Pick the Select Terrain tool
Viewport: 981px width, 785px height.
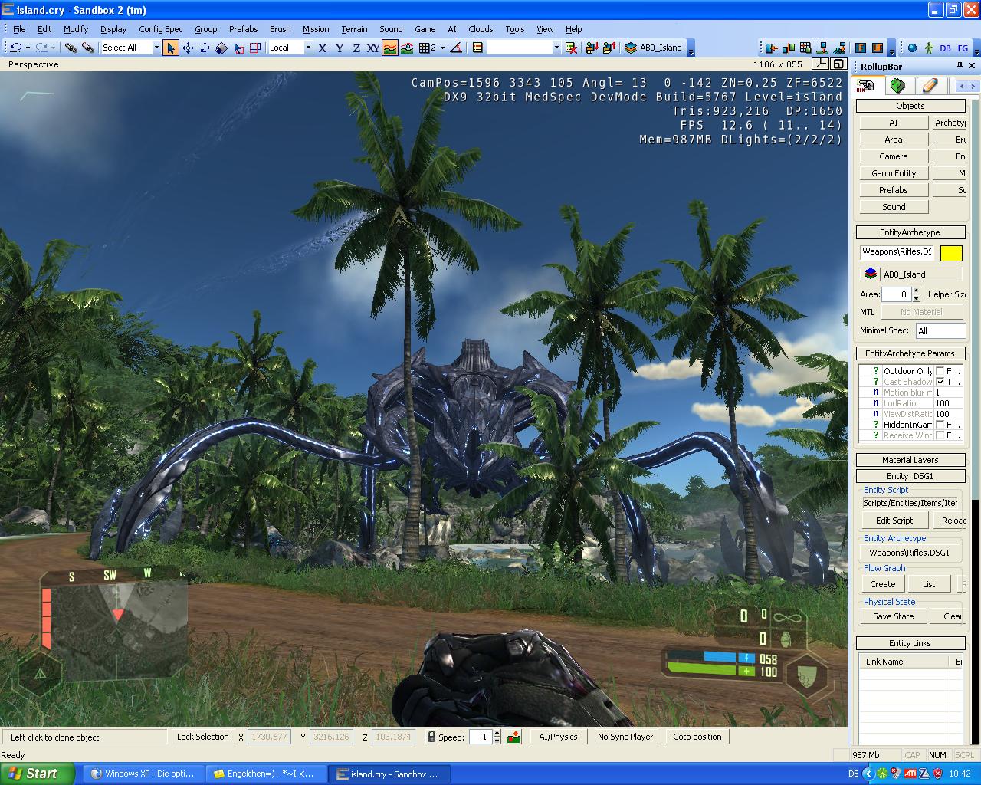click(238, 48)
